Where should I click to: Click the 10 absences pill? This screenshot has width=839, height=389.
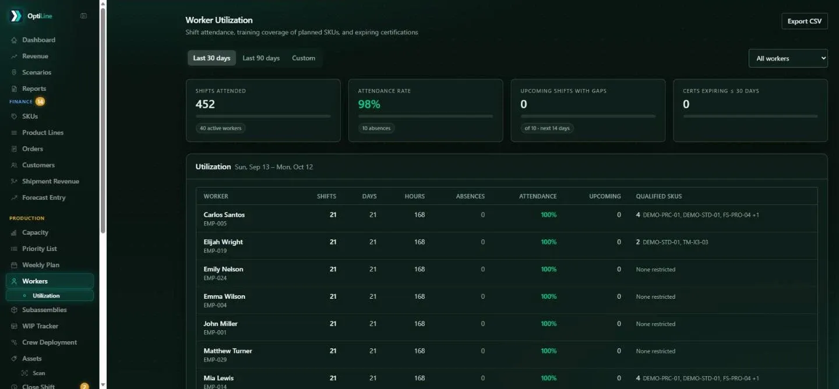coord(376,128)
